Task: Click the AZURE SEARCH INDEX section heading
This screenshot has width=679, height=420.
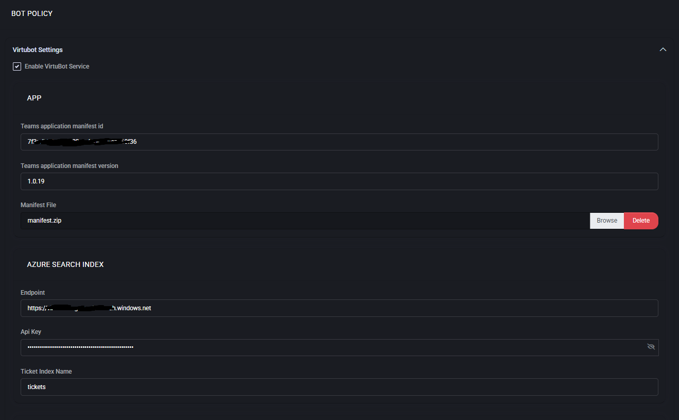Action: tap(65, 264)
